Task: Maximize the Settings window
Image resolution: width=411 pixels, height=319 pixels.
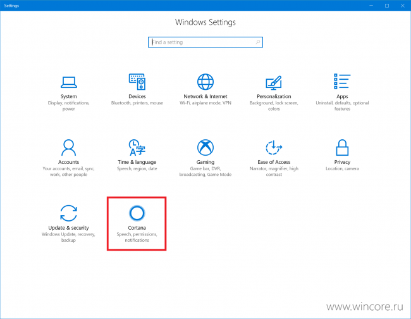Action: pos(387,6)
